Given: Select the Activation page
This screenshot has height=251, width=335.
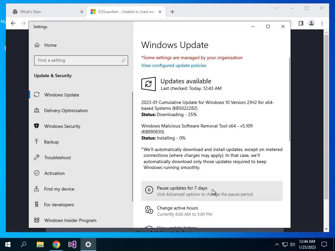Looking at the screenshot, I should [x=54, y=173].
